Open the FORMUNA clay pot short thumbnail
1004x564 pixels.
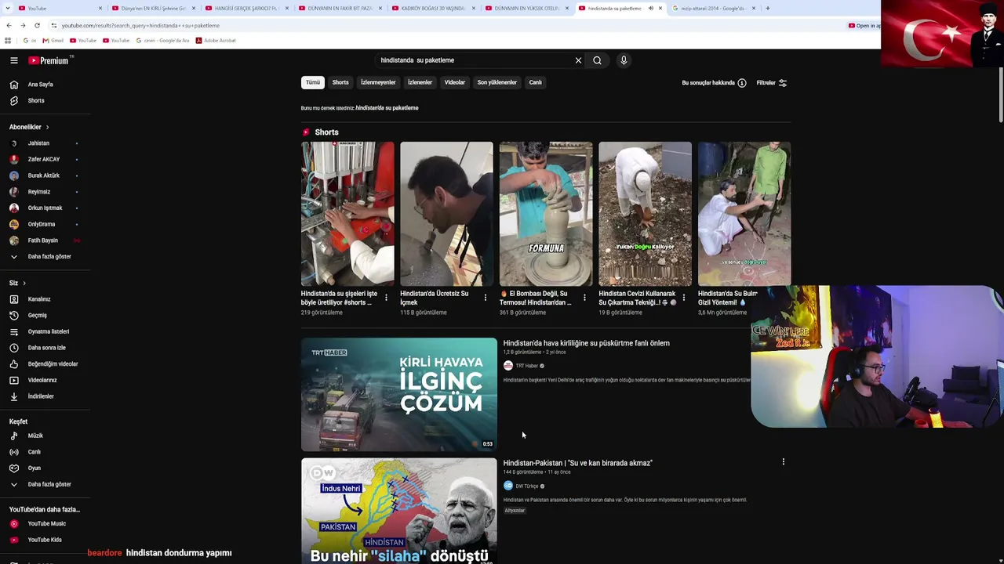(546, 214)
